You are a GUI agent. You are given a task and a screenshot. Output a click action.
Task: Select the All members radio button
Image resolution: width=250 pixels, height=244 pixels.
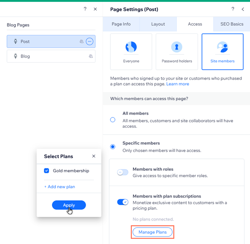click(113, 120)
